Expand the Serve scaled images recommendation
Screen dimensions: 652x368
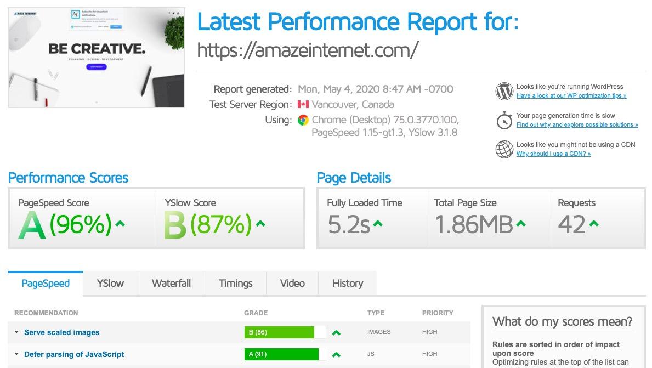point(61,332)
